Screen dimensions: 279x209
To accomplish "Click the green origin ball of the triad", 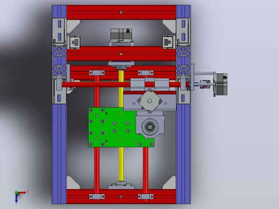I will tap(16, 192).
